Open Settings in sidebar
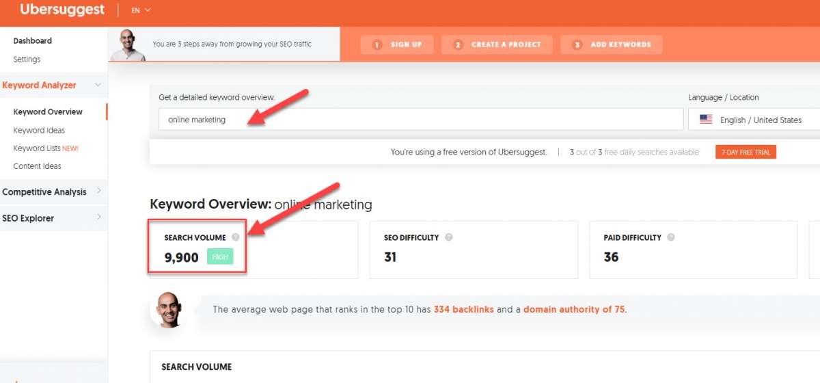This screenshot has width=820, height=383. (x=27, y=60)
